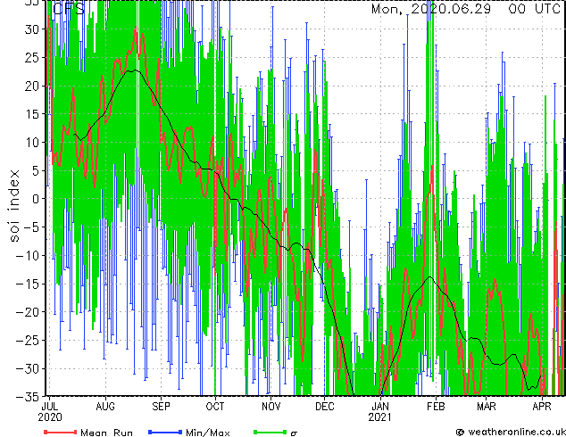Click the 0 y-axis tick value
Image resolution: width=566 pixels, height=437 pixels.
coord(36,199)
